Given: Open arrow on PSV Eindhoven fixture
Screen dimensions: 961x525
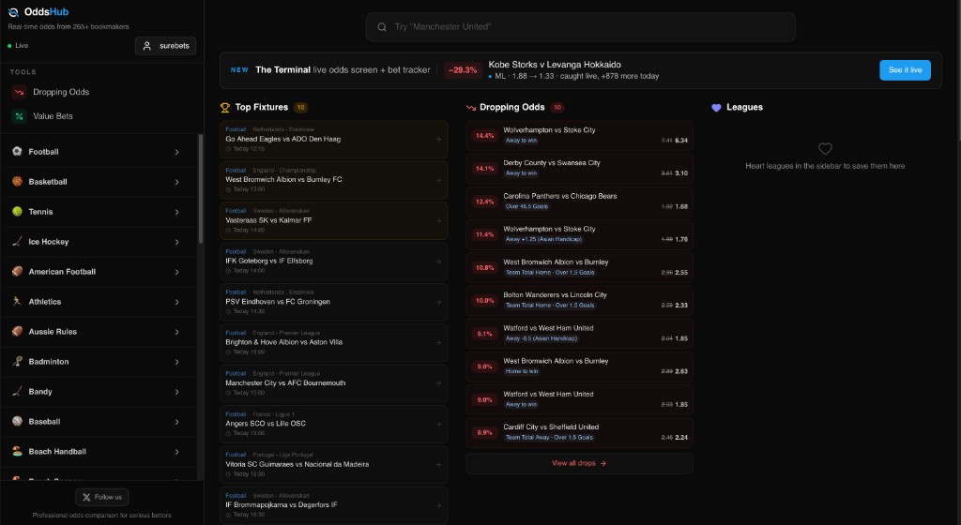Looking at the screenshot, I should [x=438, y=302].
